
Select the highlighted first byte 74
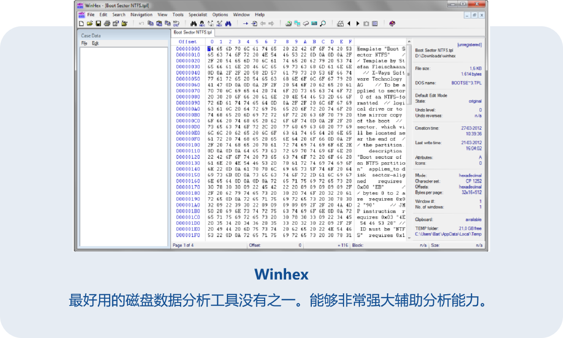210,49
